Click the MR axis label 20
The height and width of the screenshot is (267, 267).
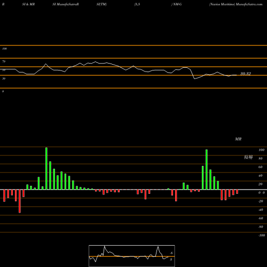point(261,184)
